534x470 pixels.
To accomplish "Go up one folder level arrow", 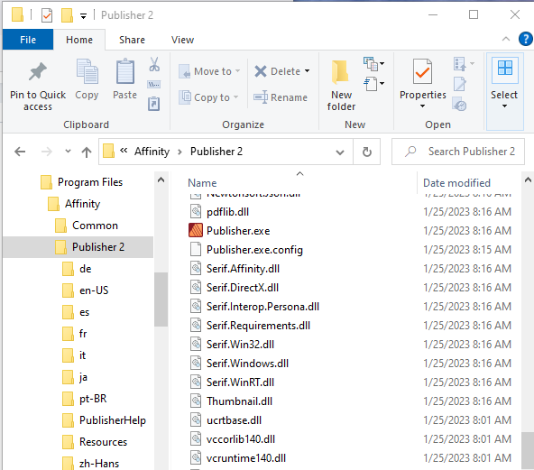I will (87, 152).
